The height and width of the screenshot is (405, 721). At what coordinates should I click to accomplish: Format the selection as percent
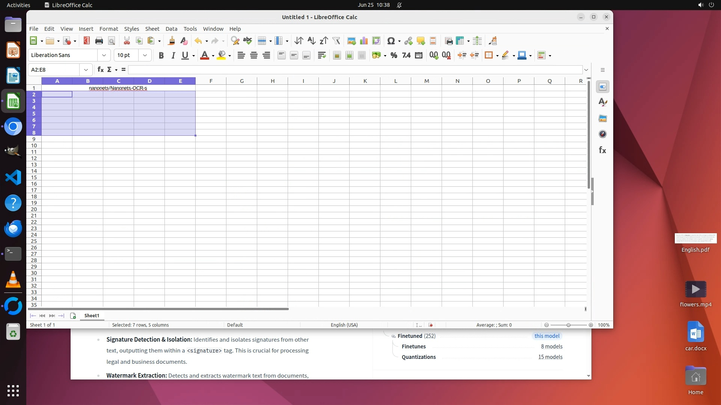pyautogui.click(x=394, y=55)
